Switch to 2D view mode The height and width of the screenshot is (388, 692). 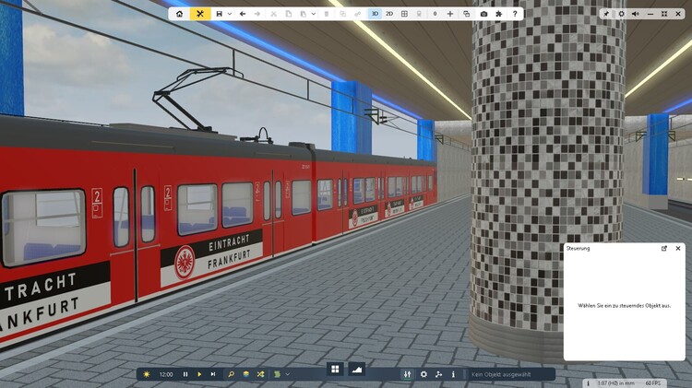(x=389, y=14)
